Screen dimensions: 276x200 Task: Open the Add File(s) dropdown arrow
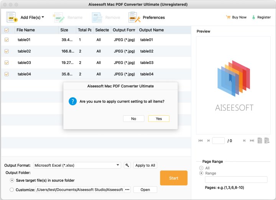tap(43, 17)
